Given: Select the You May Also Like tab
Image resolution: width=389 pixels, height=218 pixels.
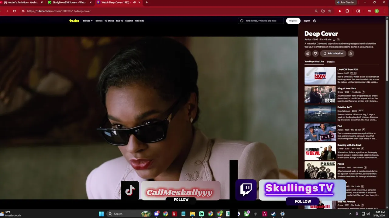Looking at the screenshot, I should [314, 62].
